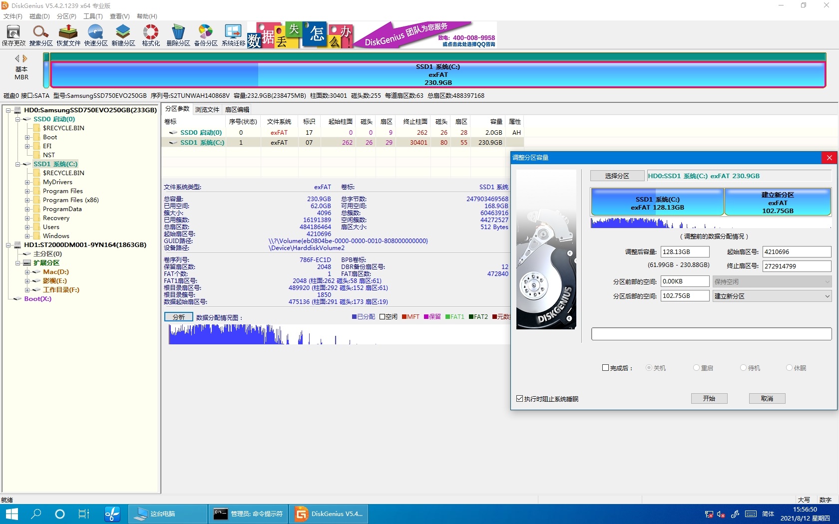Click the 开始 button in dialog
This screenshot has height=524, width=839.
click(x=709, y=398)
